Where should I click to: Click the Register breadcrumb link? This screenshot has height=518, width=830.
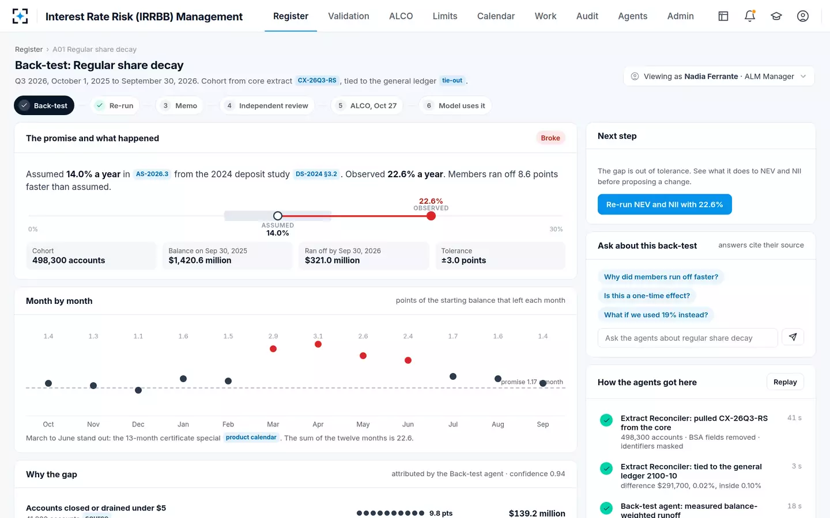point(29,49)
